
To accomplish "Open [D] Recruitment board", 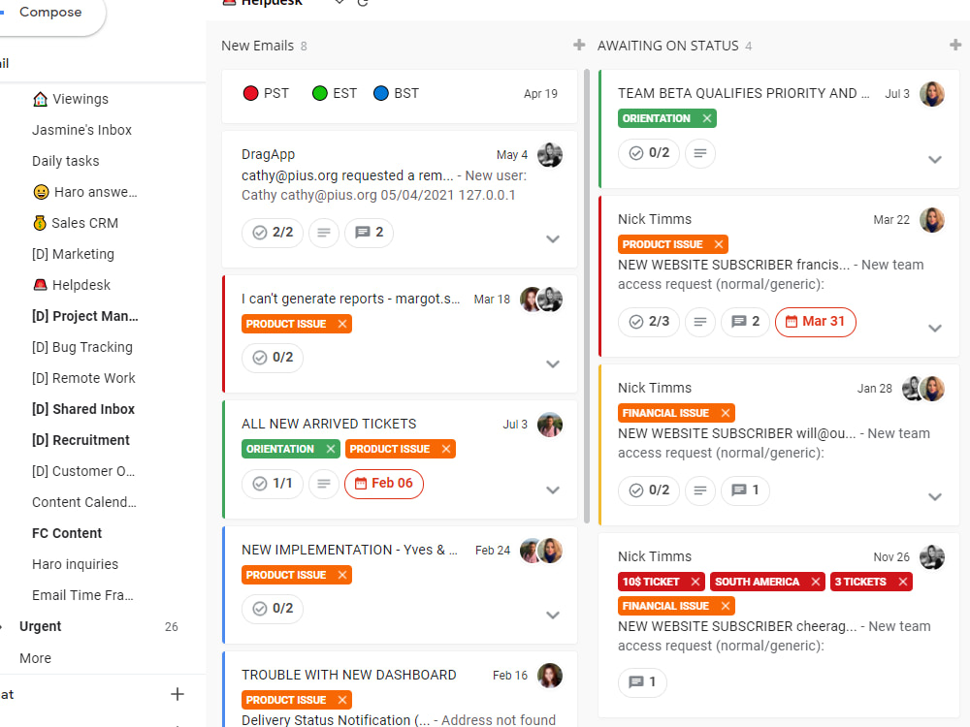I will (x=81, y=440).
